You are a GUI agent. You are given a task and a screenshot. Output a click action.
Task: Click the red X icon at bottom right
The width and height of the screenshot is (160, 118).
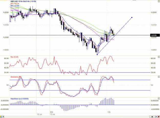pos(159,117)
